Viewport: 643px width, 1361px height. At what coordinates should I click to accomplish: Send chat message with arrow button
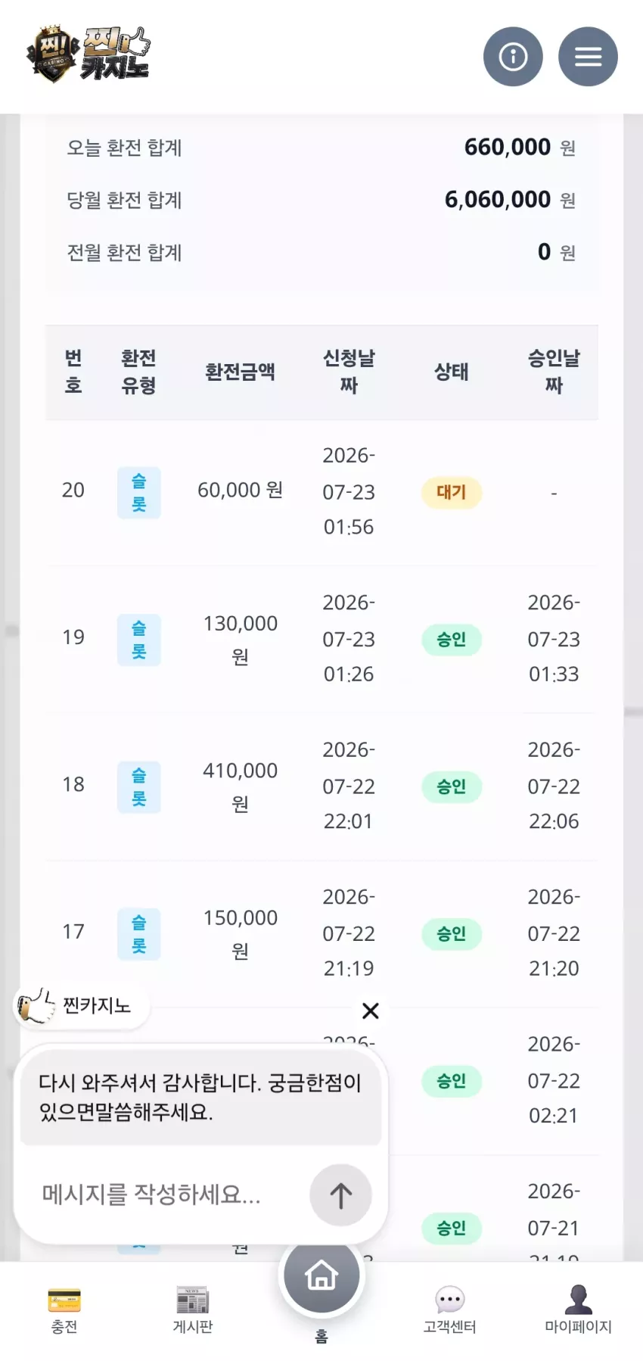pyautogui.click(x=340, y=1195)
